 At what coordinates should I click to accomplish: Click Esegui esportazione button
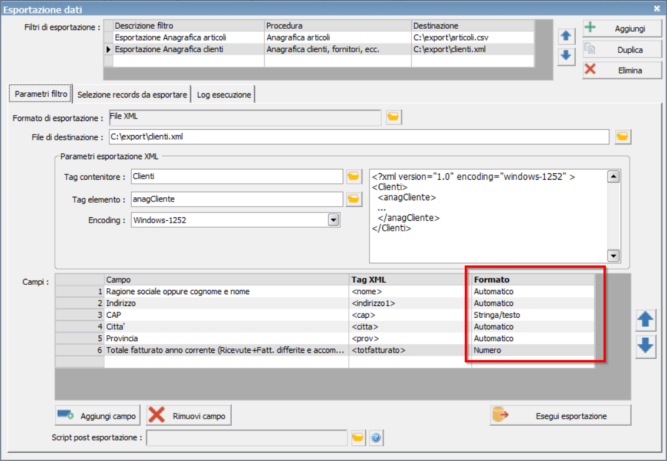point(560,416)
